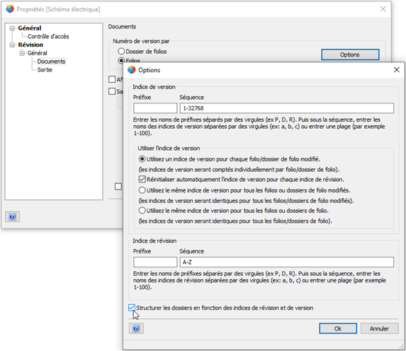Click the Options dialog app logo icon
This screenshot has height=351, width=406.
132,70
